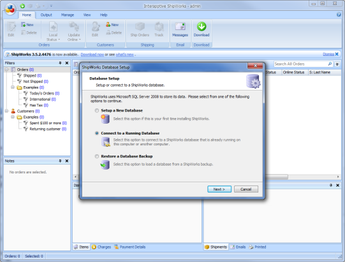Open the Help question mark icon
The height and width of the screenshot is (262, 345).
(339, 15)
